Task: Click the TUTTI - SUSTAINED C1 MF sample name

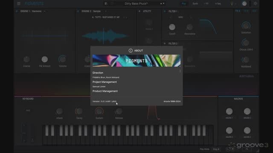Action: 106,17
